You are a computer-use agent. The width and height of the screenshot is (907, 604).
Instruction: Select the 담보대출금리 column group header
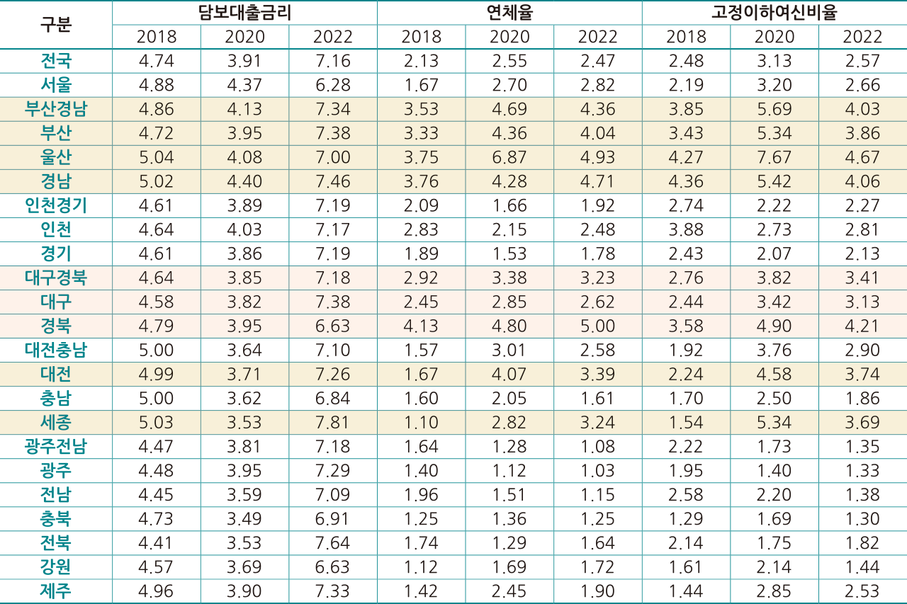(244, 12)
